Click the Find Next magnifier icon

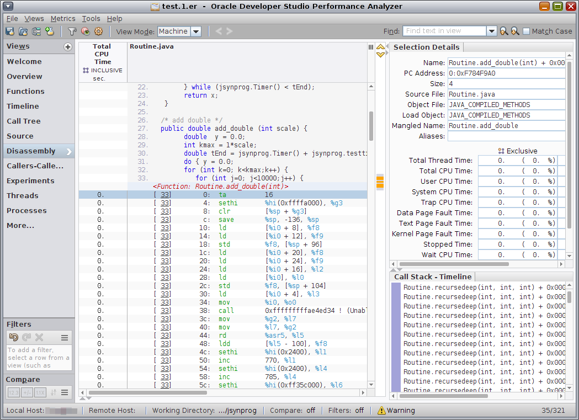(514, 31)
